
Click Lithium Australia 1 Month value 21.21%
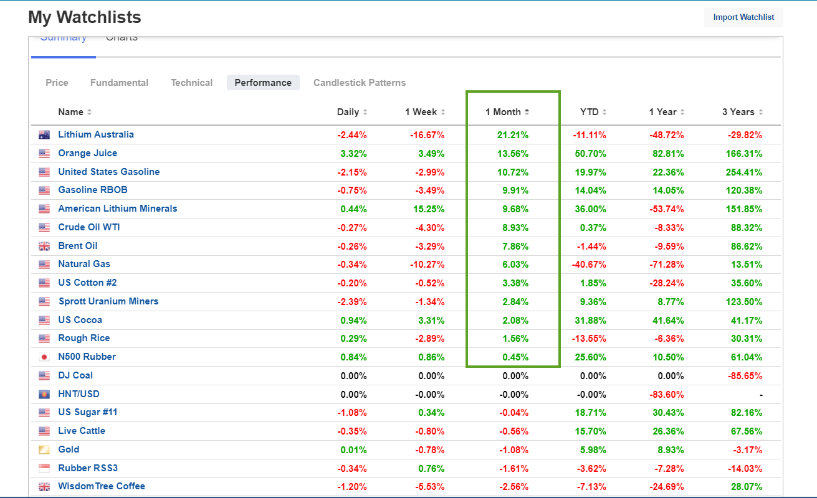click(x=512, y=135)
